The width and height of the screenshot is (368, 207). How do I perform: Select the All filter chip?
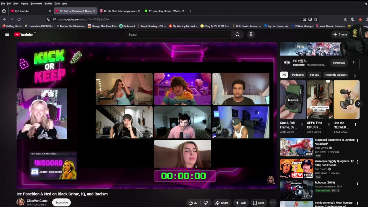pyautogui.click(x=284, y=75)
